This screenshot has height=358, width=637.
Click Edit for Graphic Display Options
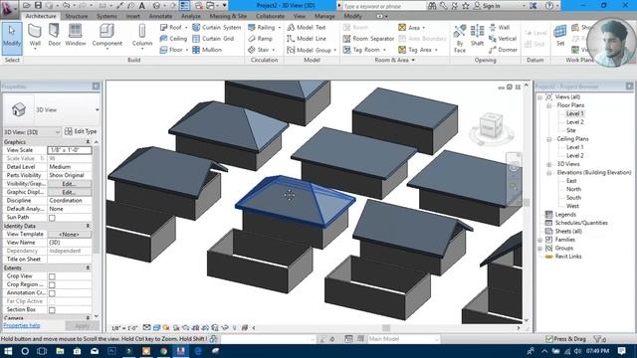(69, 192)
